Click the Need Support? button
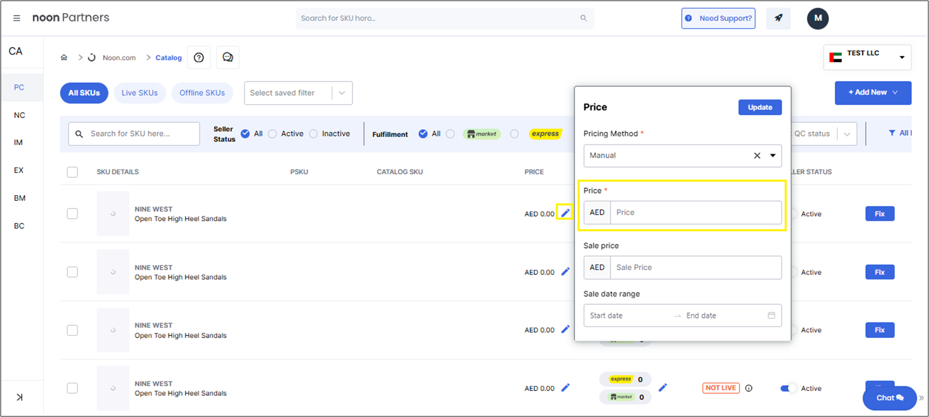This screenshot has width=929, height=417. coord(718,18)
